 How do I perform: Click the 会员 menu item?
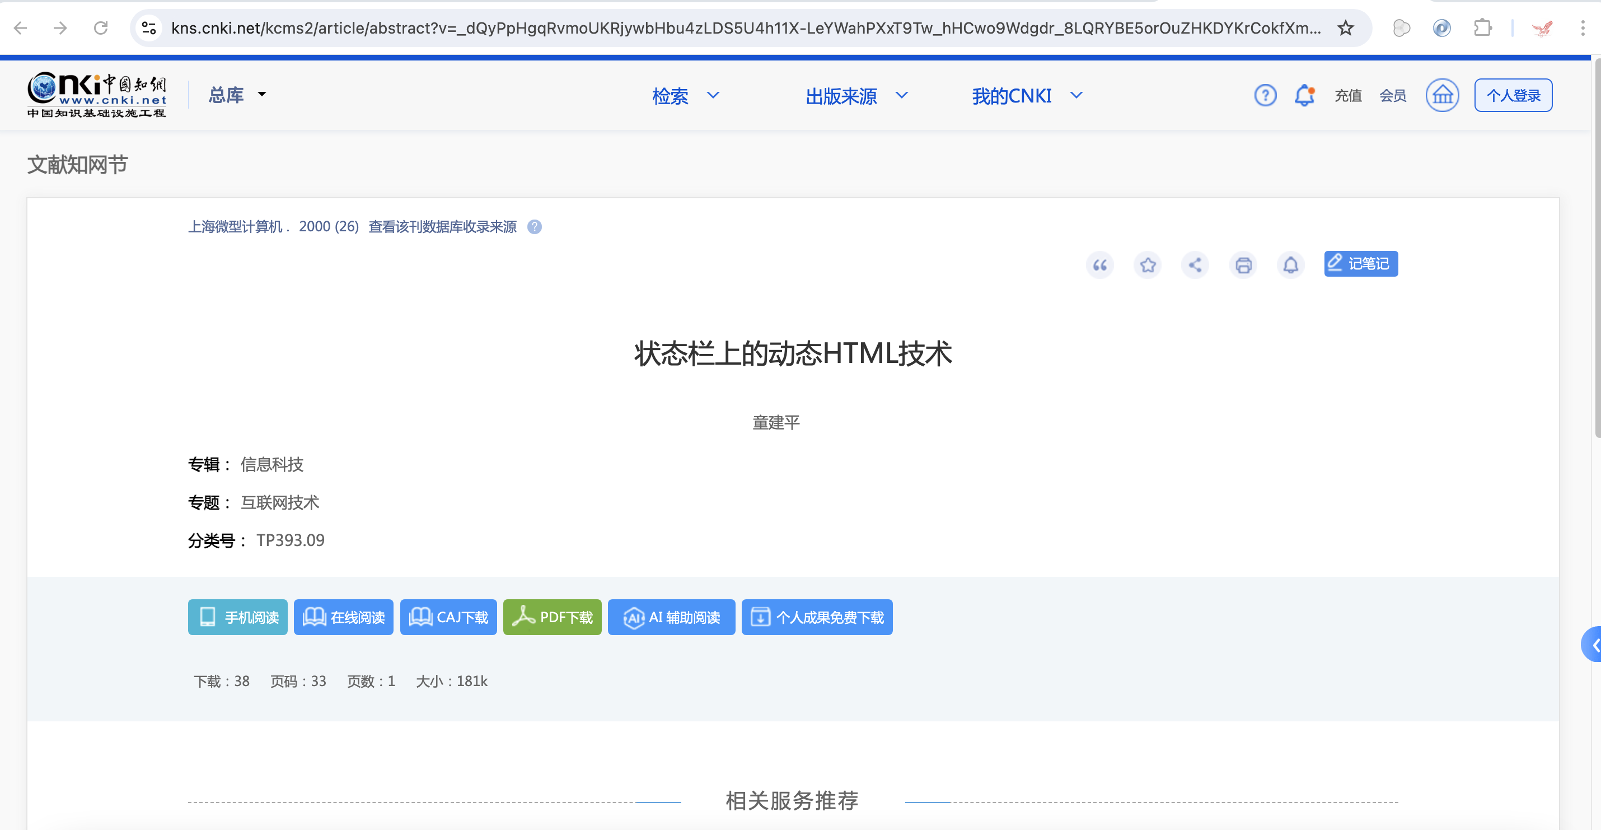pyautogui.click(x=1393, y=95)
